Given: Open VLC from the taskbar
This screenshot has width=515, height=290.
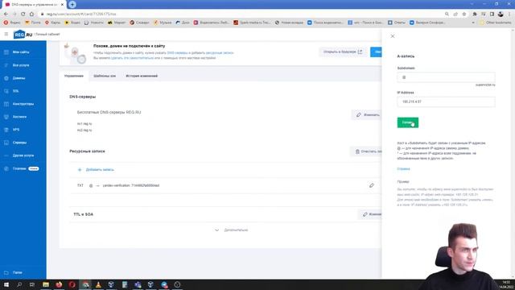Looking at the screenshot, I should click(x=98, y=284).
